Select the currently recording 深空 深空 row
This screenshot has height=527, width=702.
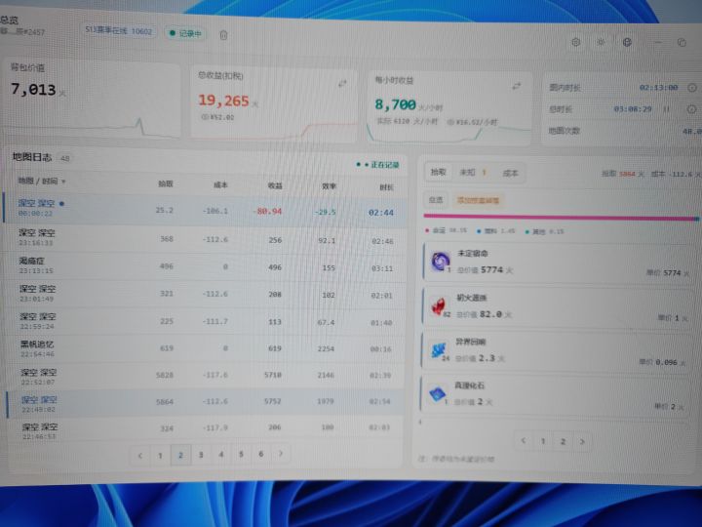point(204,209)
